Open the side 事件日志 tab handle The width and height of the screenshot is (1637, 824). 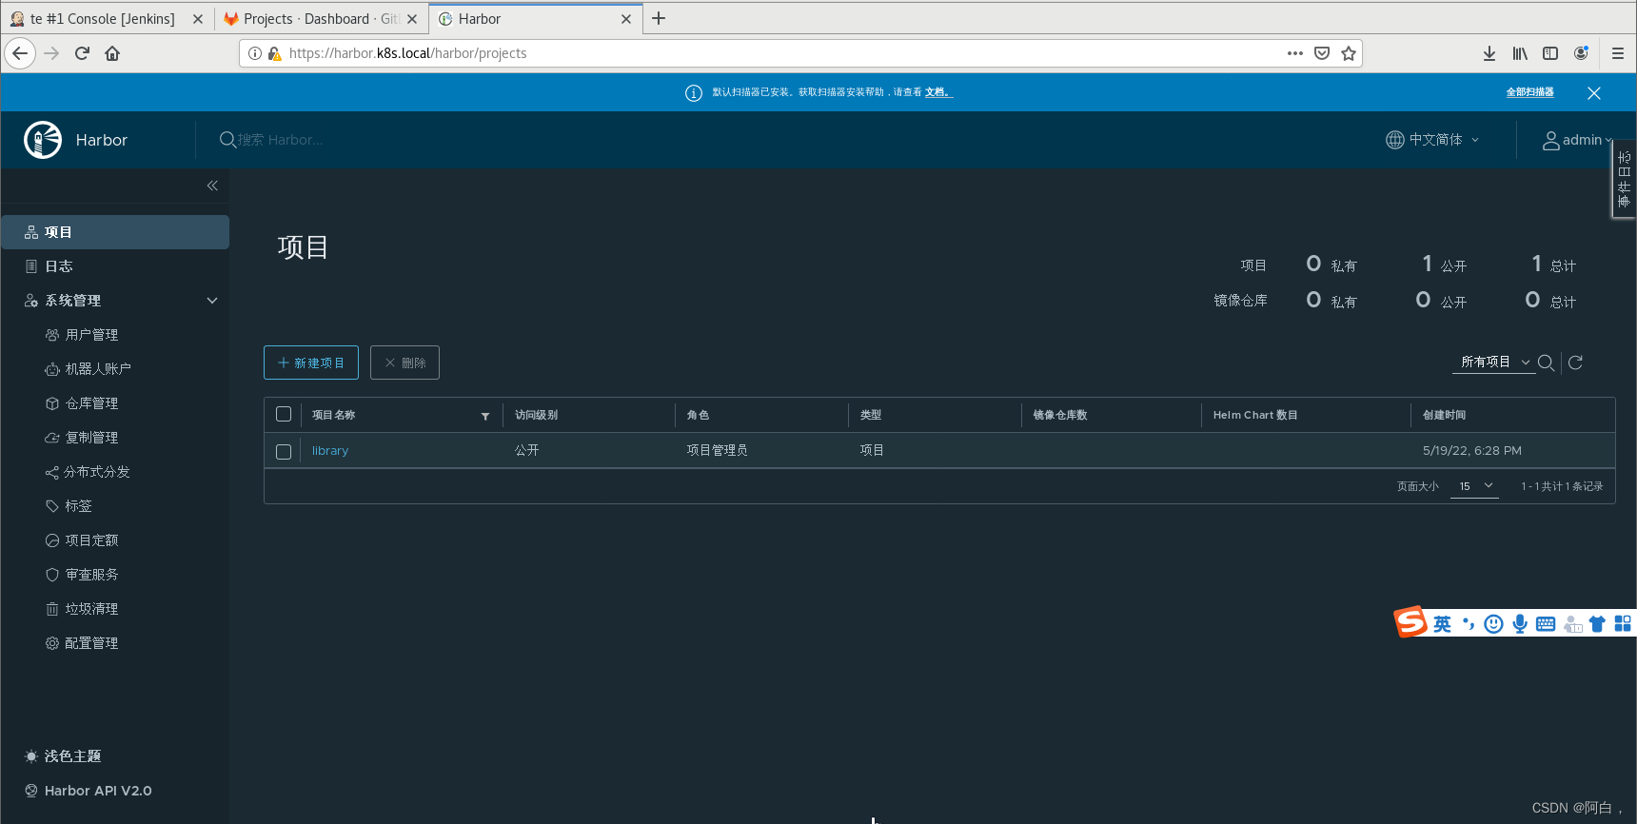(x=1625, y=179)
